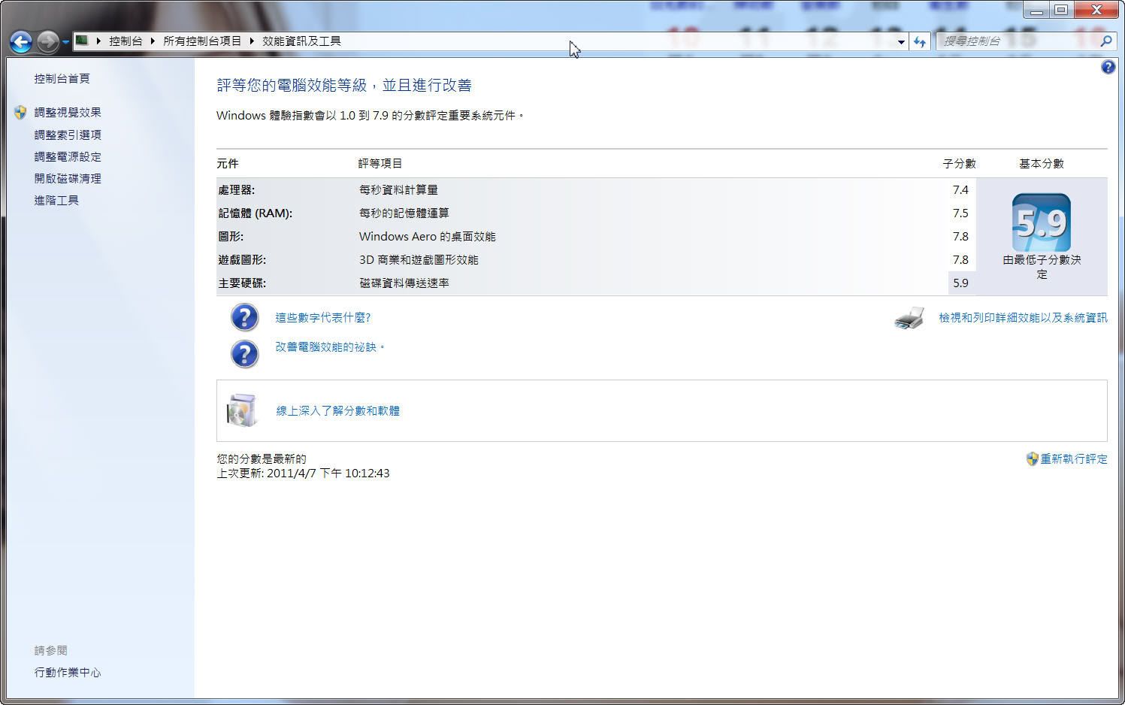The width and height of the screenshot is (1125, 705).
Task: Open 檢視和列印詳細效能以及系統資訊 link
Action: pyautogui.click(x=1022, y=318)
